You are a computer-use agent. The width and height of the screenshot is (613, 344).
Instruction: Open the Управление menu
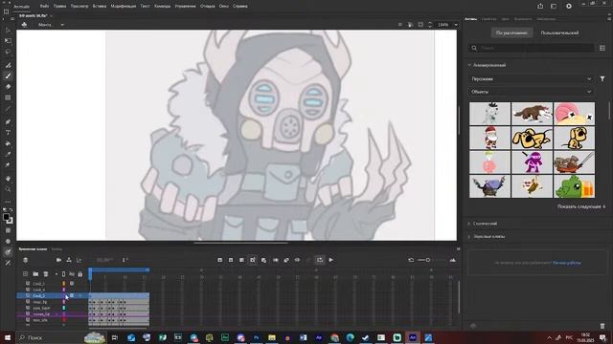185,7
